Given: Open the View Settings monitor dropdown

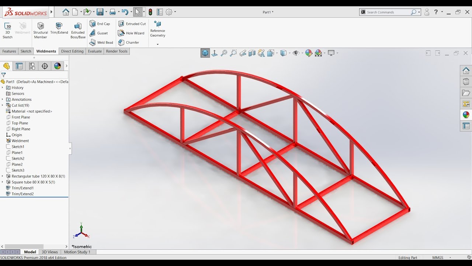Looking at the screenshot, I should [x=333, y=53].
